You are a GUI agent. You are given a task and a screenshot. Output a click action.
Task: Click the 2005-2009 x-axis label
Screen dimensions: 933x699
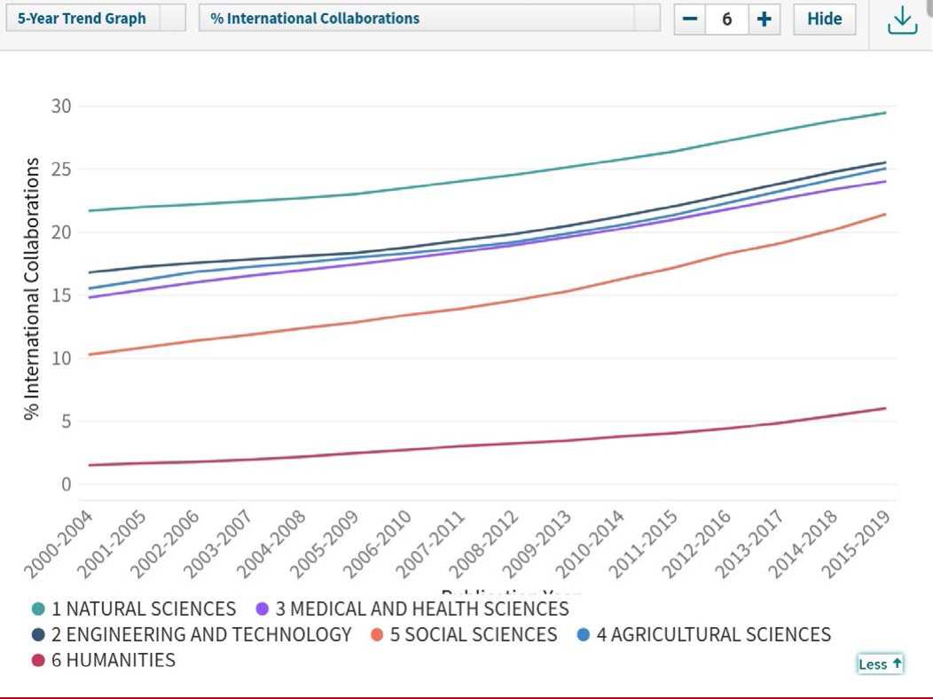(x=325, y=544)
